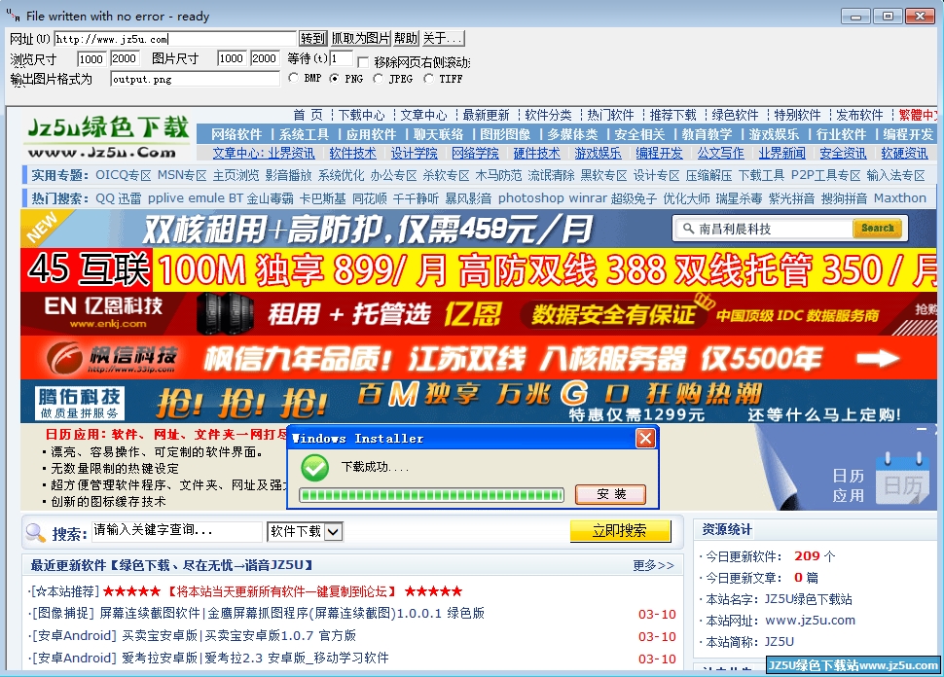Open 将本站当天更新所有软件一键复制到论坛 link
Image resolution: width=944 pixels, height=677 pixels.
point(283,591)
